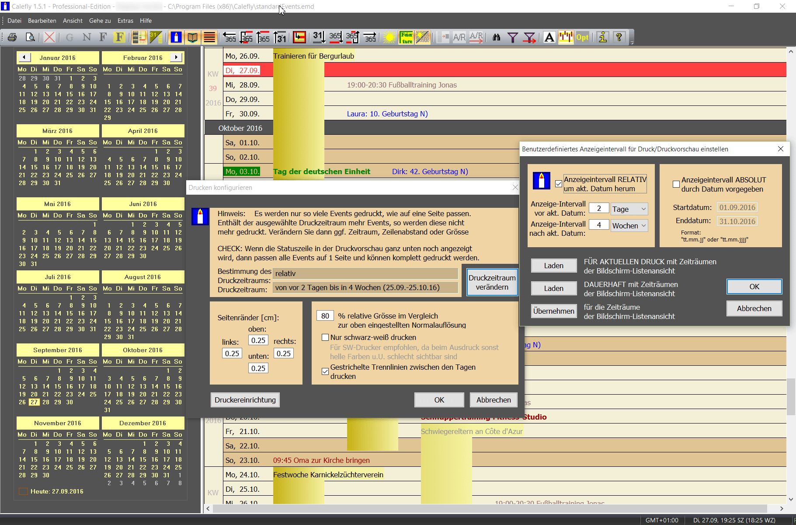Click the links margin field
This screenshot has width=796, height=525.
(x=232, y=353)
